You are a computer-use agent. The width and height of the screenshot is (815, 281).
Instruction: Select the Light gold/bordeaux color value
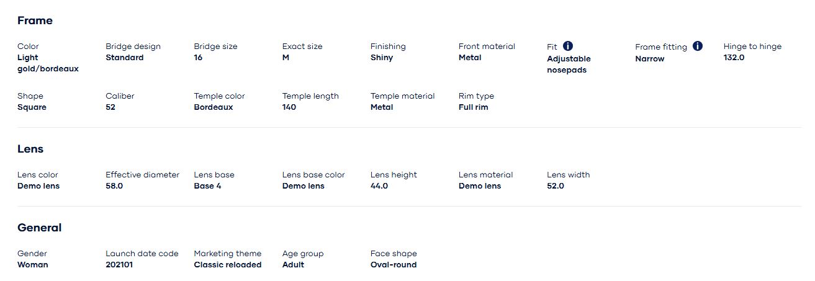[x=48, y=63]
